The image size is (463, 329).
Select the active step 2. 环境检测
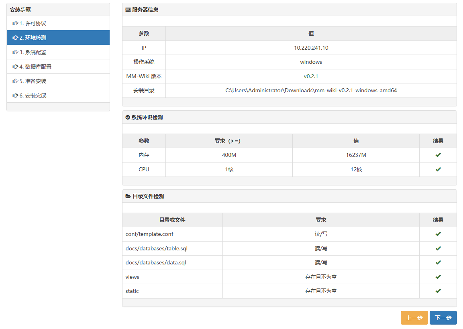[x=33, y=38]
